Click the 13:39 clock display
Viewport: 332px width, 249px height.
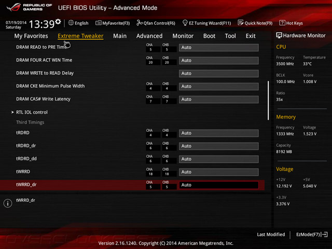click(41, 24)
